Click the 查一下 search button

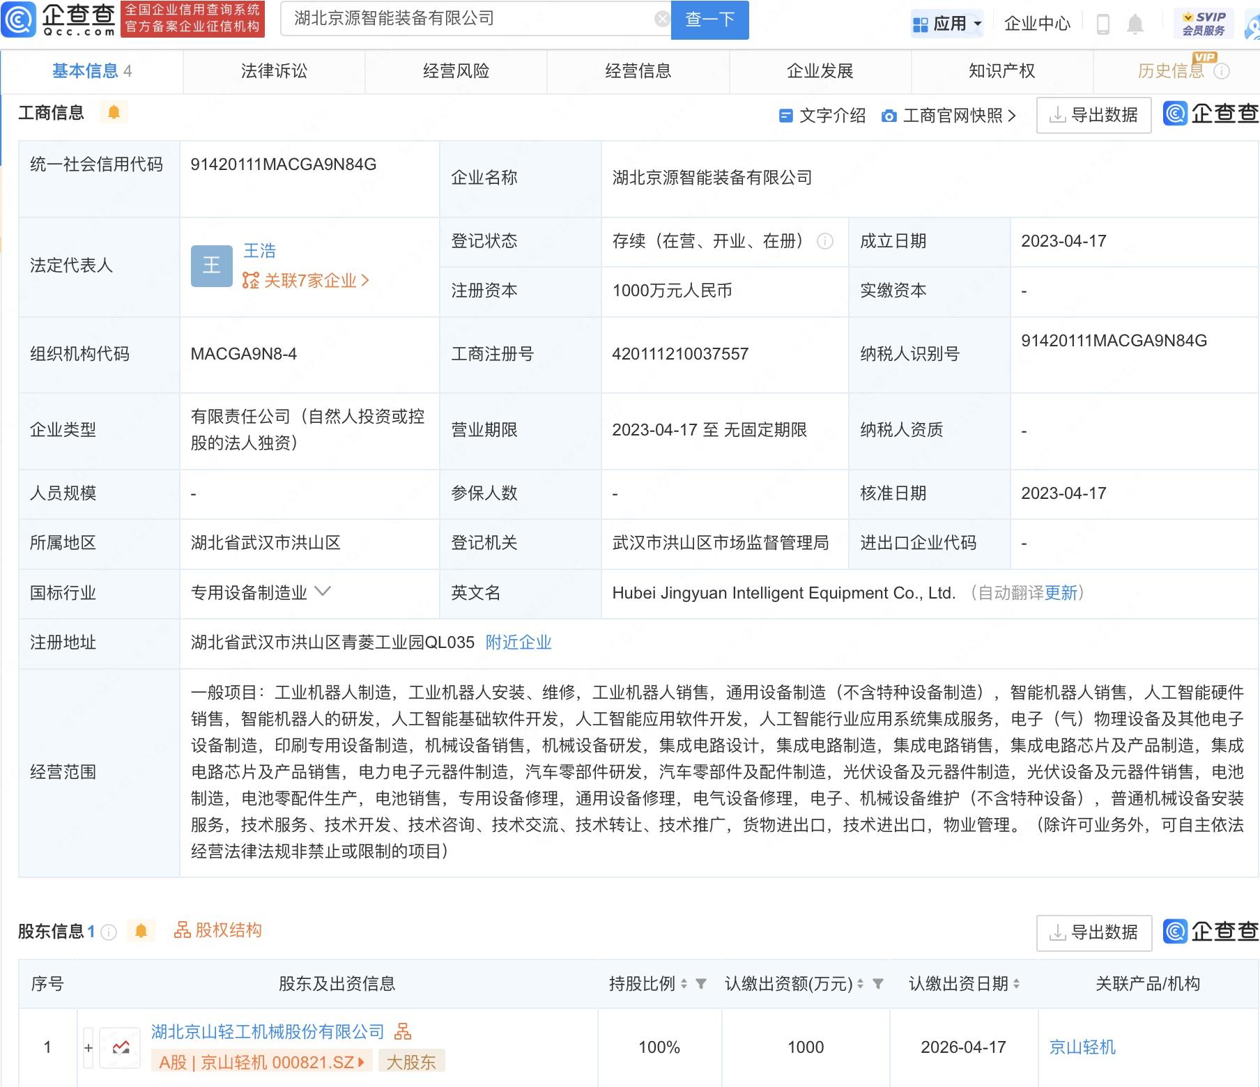709,20
